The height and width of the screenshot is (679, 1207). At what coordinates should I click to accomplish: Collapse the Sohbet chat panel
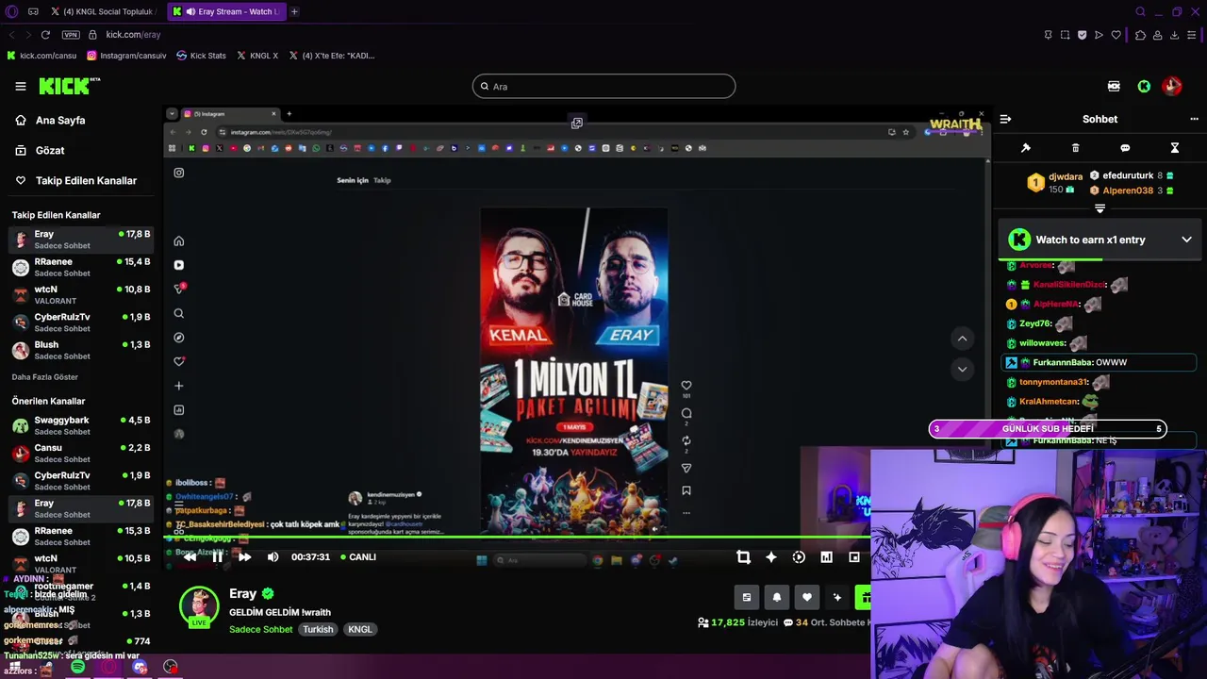[1005, 119]
